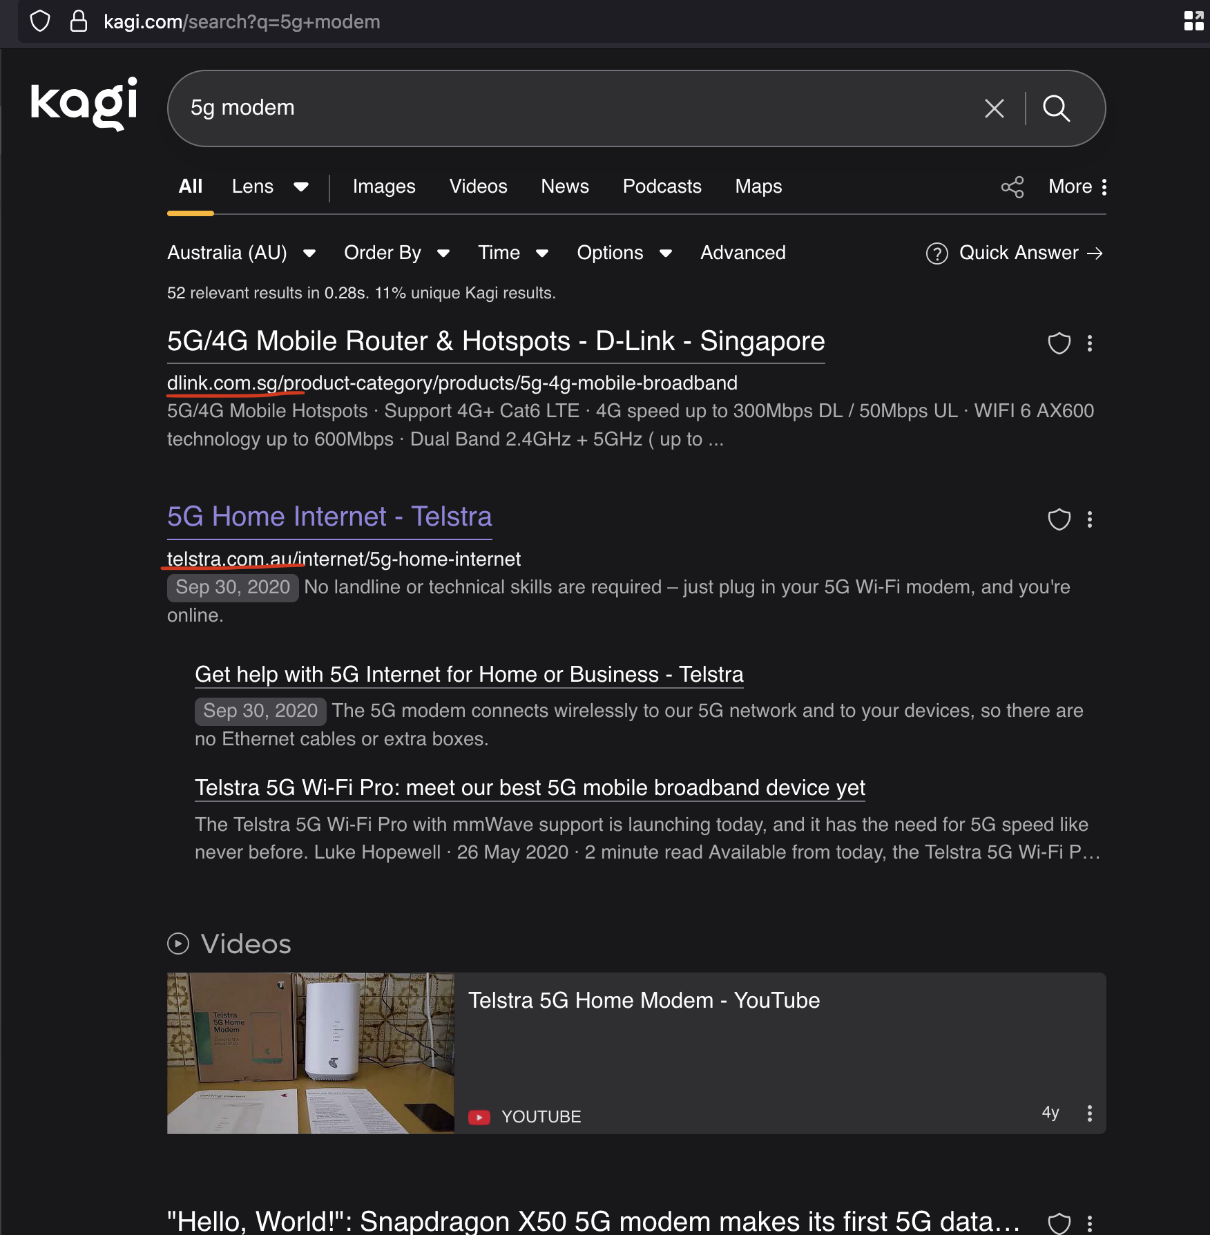Open the More menu
The image size is (1210, 1235).
1078,186
